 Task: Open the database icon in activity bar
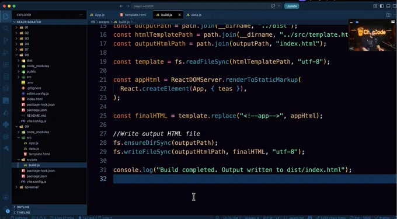pos(6,77)
